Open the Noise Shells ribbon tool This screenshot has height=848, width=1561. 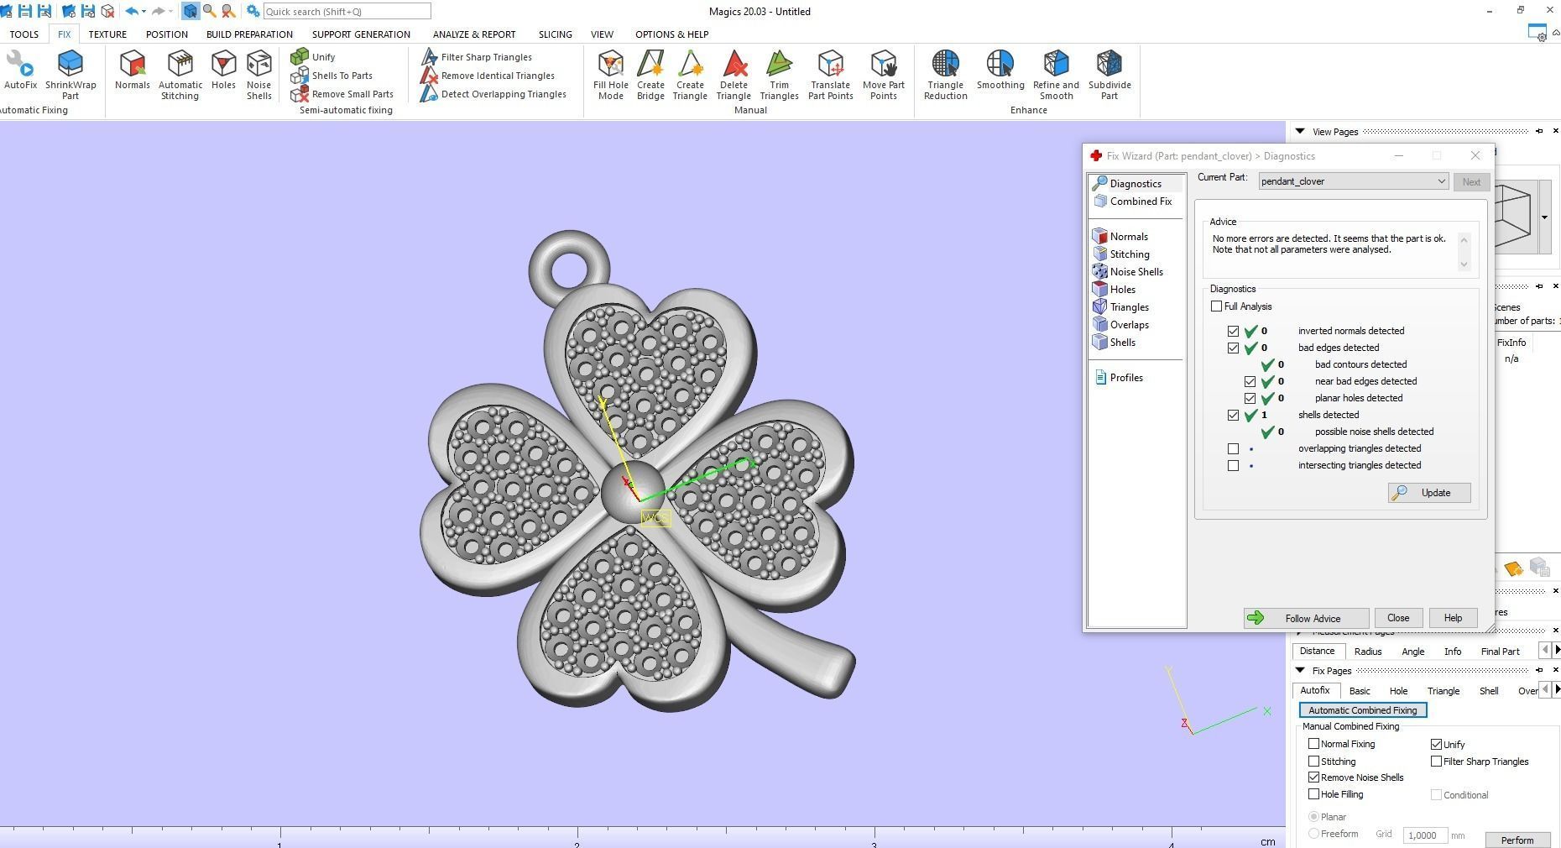(x=259, y=75)
